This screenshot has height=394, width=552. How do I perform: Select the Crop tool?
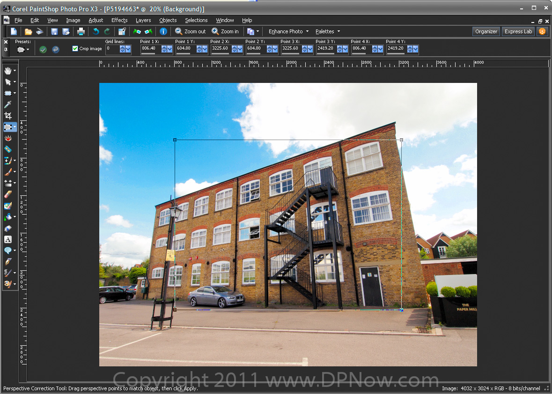tap(8, 116)
